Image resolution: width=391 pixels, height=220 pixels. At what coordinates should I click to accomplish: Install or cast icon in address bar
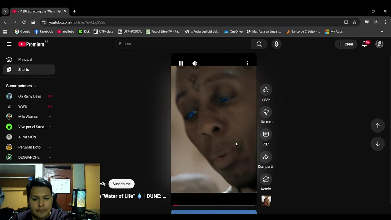(346, 22)
